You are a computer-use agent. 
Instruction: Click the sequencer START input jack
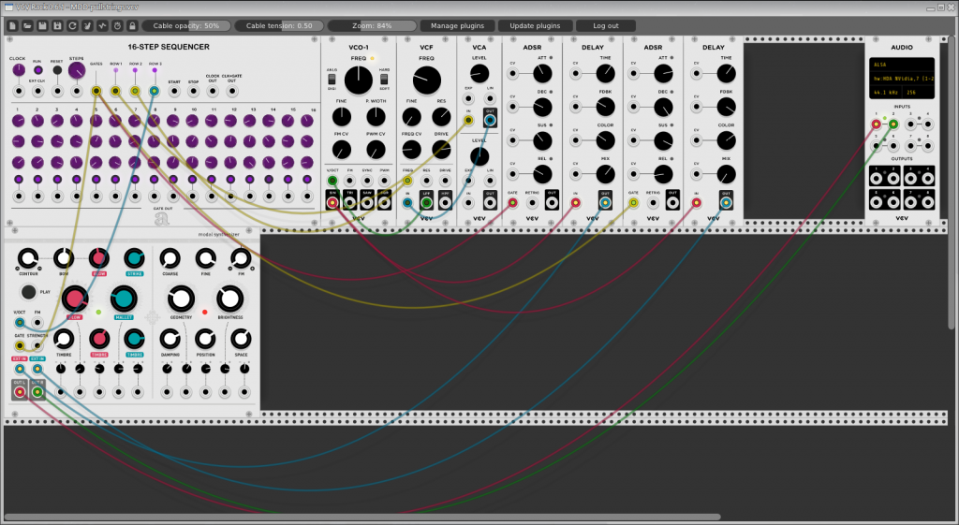coord(173,91)
